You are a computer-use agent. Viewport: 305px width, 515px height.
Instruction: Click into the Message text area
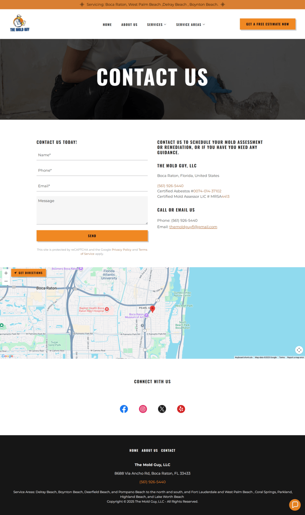tap(92, 210)
